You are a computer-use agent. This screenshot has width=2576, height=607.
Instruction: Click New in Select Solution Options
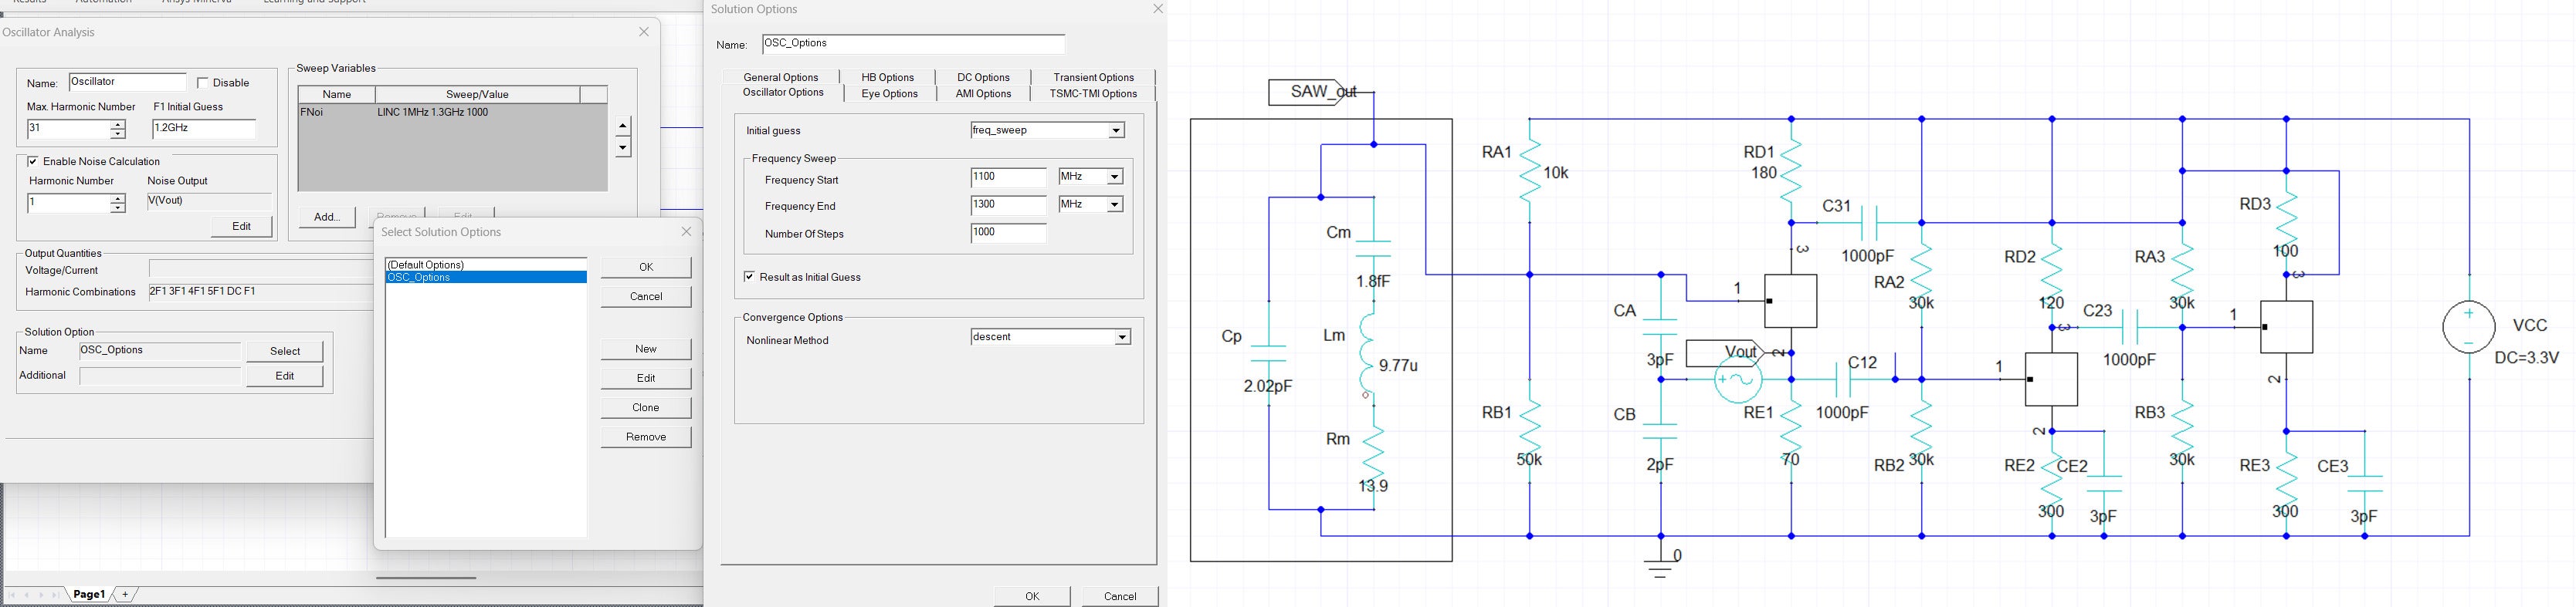pos(646,349)
